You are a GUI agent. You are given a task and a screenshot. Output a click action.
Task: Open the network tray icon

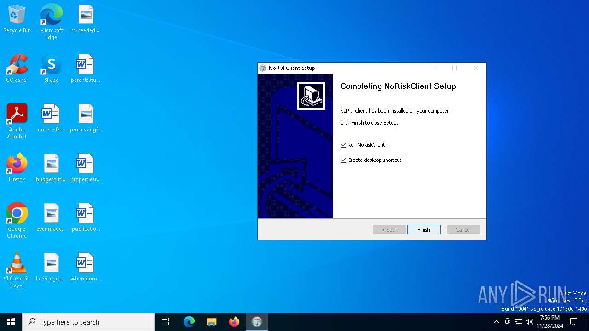pos(519,322)
